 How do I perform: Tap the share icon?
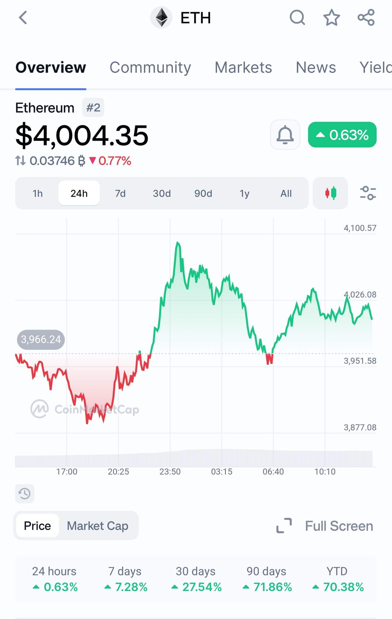point(366,17)
